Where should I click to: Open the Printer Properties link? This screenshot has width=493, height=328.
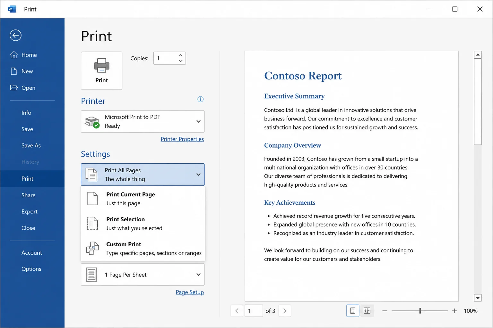(x=182, y=139)
